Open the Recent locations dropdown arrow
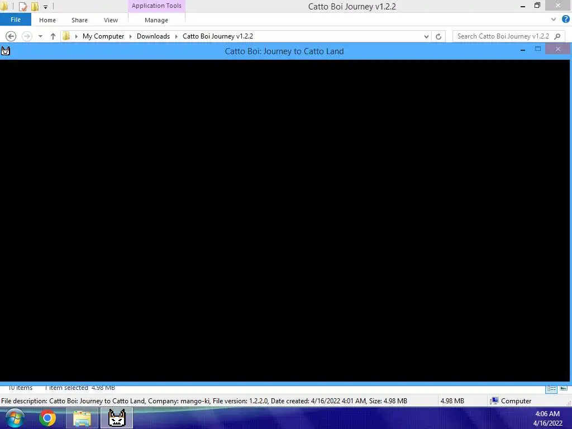The width and height of the screenshot is (572, 429). pos(40,36)
